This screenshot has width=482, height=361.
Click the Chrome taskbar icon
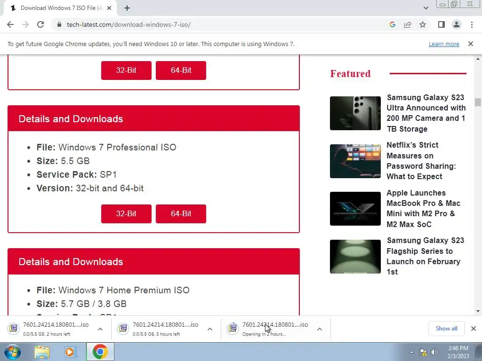pyautogui.click(x=100, y=352)
